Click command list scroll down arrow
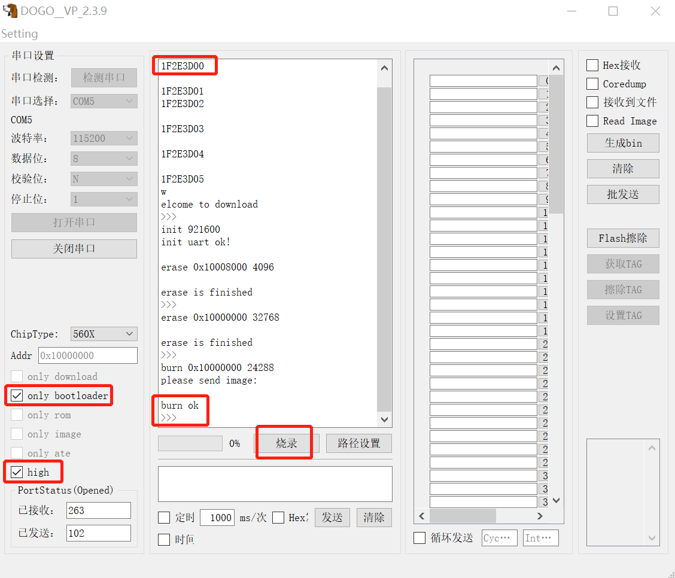The height and width of the screenshot is (578, 675). tap(556, 501)
